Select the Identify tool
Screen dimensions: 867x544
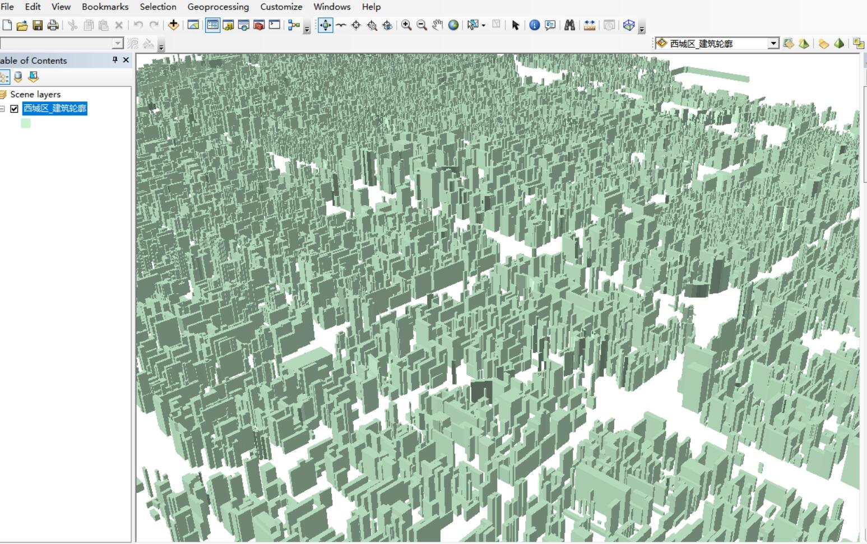point(534,25)
